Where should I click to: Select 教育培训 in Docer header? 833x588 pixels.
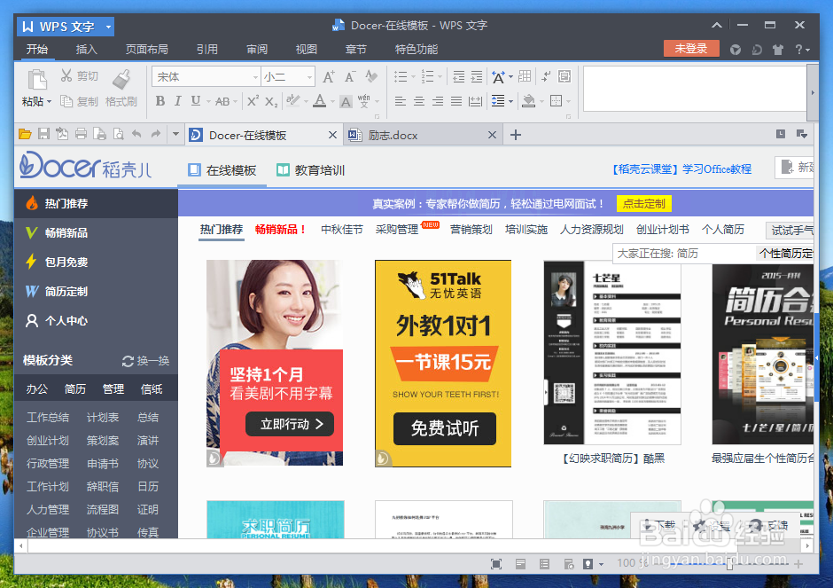tap(311, 170)
